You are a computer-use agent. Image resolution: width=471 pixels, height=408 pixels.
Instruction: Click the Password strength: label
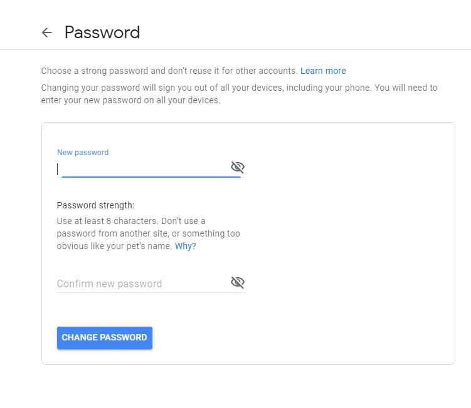pyautogui.click(x=95, y=205)
